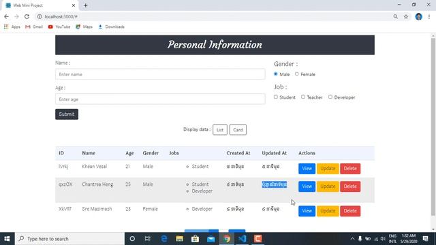Go back using the browser back arrow

[x=6, y=16]
